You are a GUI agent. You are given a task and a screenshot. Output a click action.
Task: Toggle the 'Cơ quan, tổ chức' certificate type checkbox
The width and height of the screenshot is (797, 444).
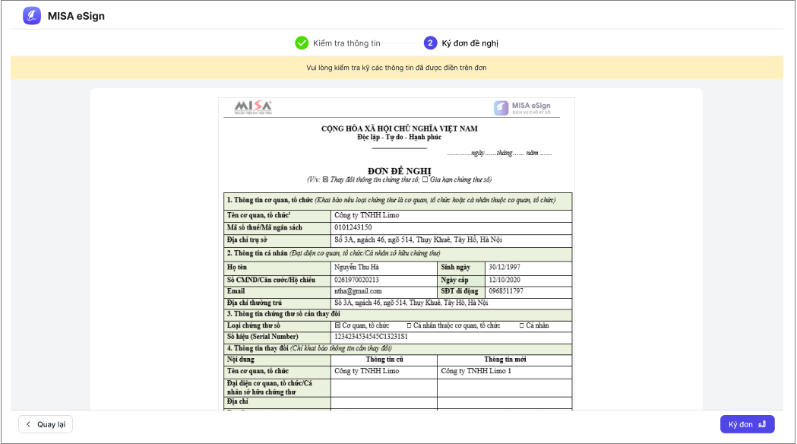[337, 325]
